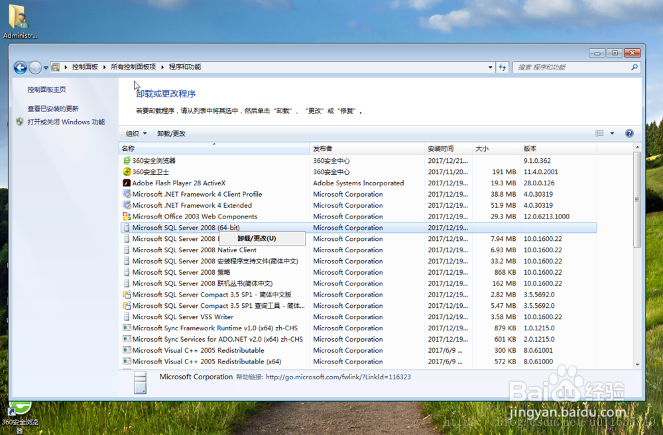Sort by 安装时间 column header
Viewport: 663px width, 435px height.
coord(448,148)
